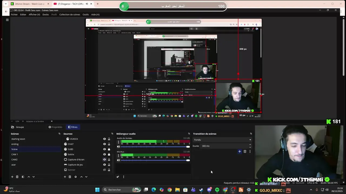Unlock the SUBS source
Viewport: 346px width, 194px height.
pyautogui.click(x=109, y=149)
